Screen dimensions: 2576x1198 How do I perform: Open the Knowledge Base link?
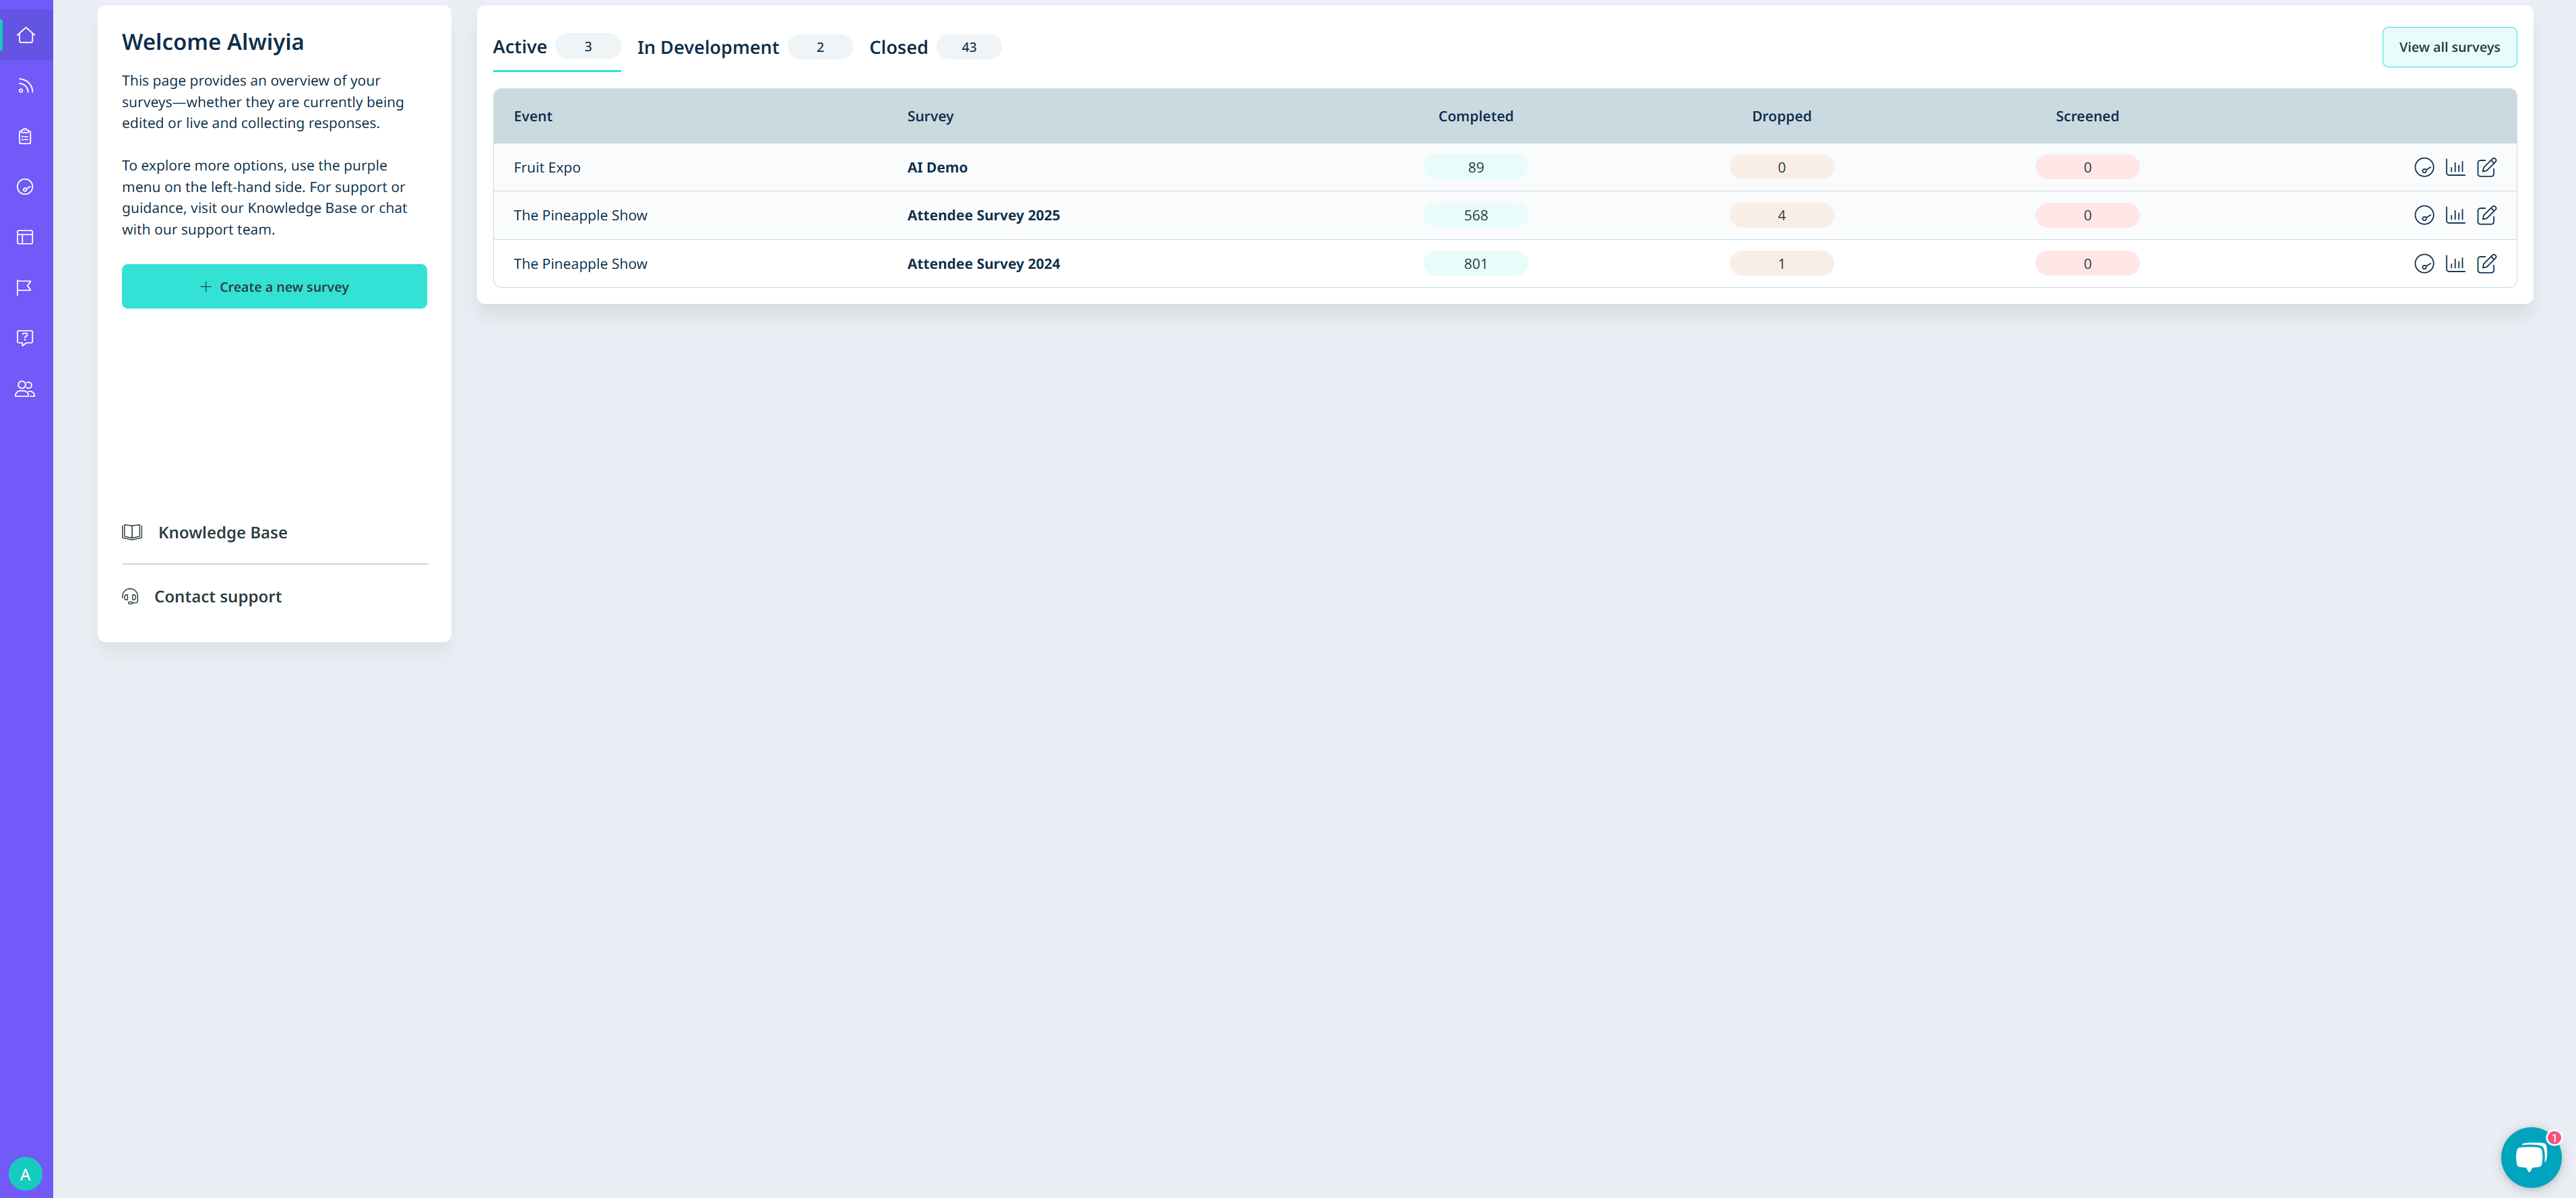(222, 533)
